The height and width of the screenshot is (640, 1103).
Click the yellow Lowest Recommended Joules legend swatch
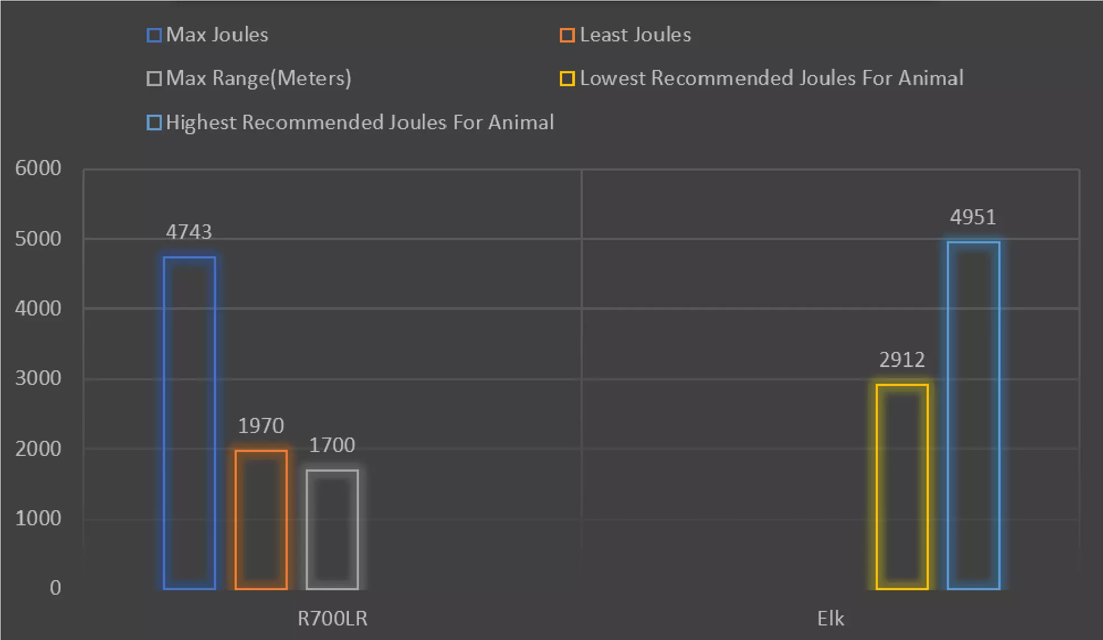(x=567, y=78)
